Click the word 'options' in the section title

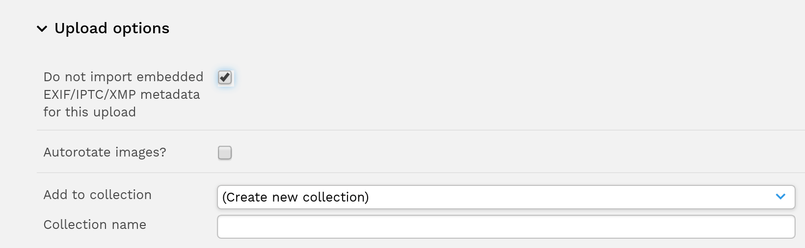point(141,29)
